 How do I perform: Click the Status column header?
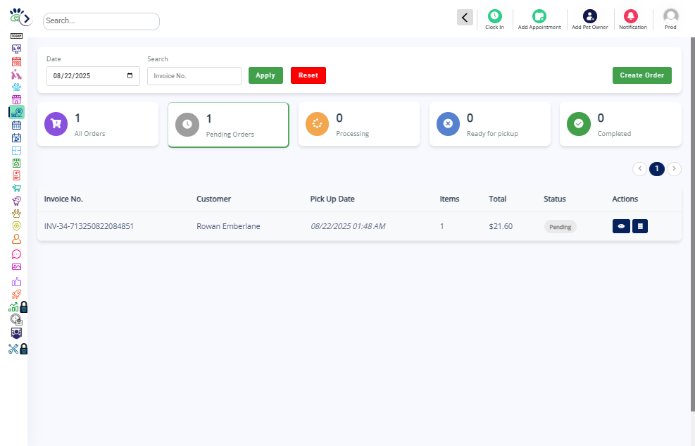coord(555,199)
